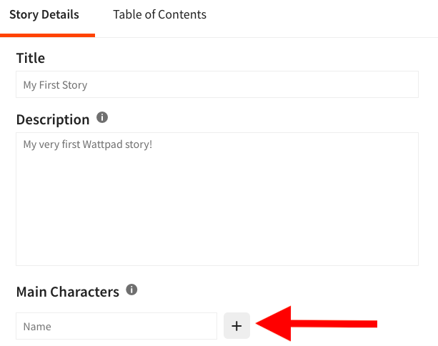This screenshot has height=346, width=438.
Task: Click the info icon beside Description
Action: 102,117
